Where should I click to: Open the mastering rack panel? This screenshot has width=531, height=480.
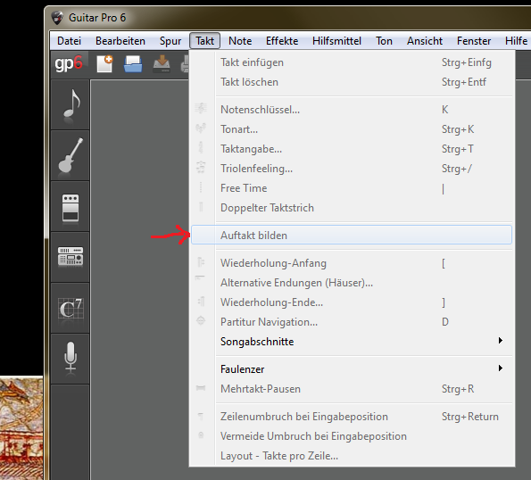[x=71, y=257]
